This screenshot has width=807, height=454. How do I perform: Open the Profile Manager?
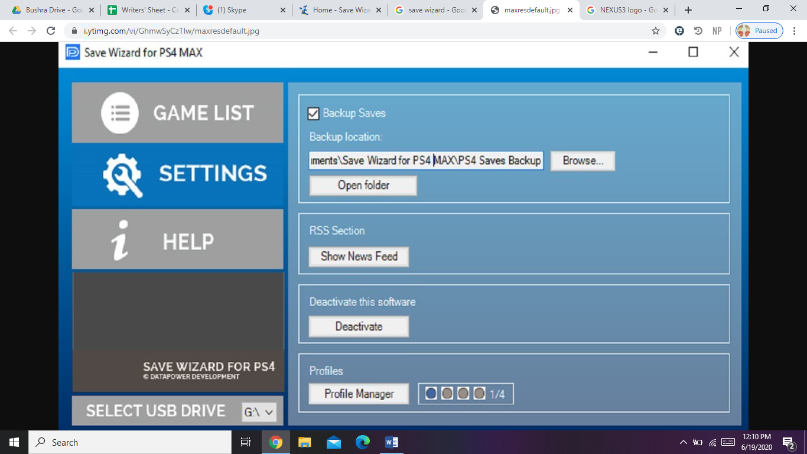point(359,394)
